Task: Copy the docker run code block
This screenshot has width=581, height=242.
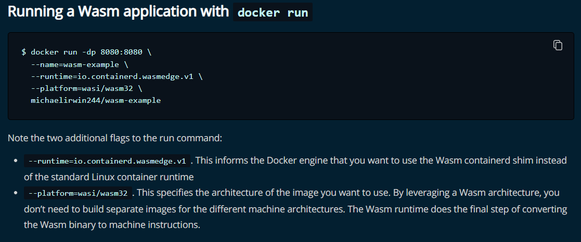Action: (558, 45)
